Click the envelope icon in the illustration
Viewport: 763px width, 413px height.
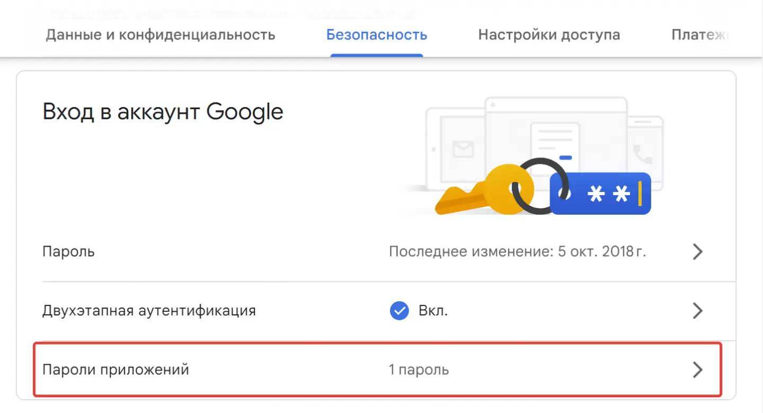(x=463, y=150)
